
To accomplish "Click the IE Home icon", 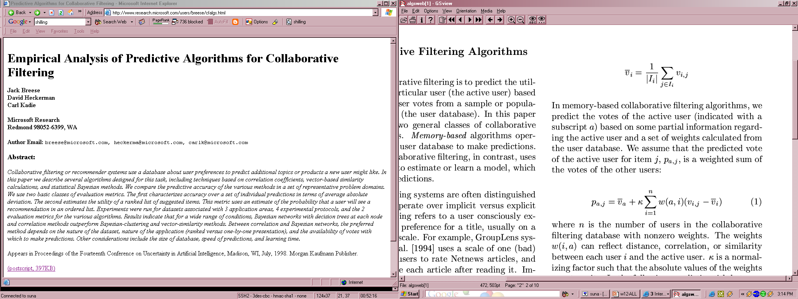I will pos(71,12).
